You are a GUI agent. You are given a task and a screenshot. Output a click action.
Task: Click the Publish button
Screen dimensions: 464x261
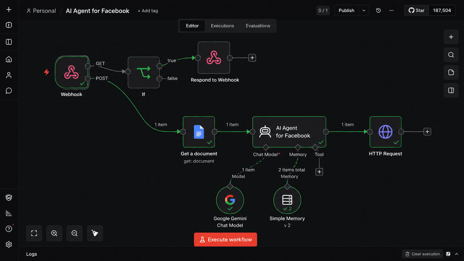346,11
